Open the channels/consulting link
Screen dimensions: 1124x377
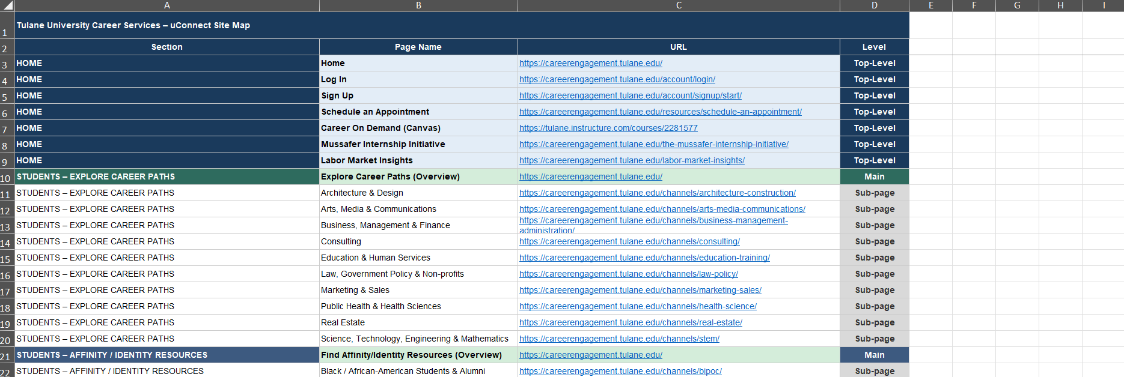click(629, 241)
